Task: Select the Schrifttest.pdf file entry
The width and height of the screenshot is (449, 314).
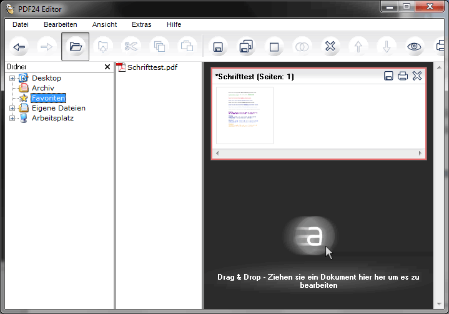Action: point(152,67)
